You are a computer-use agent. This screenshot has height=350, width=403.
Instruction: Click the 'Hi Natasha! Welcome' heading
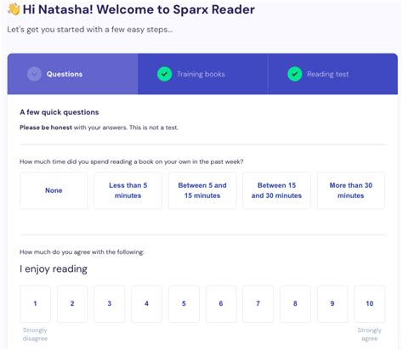(139, 9)
